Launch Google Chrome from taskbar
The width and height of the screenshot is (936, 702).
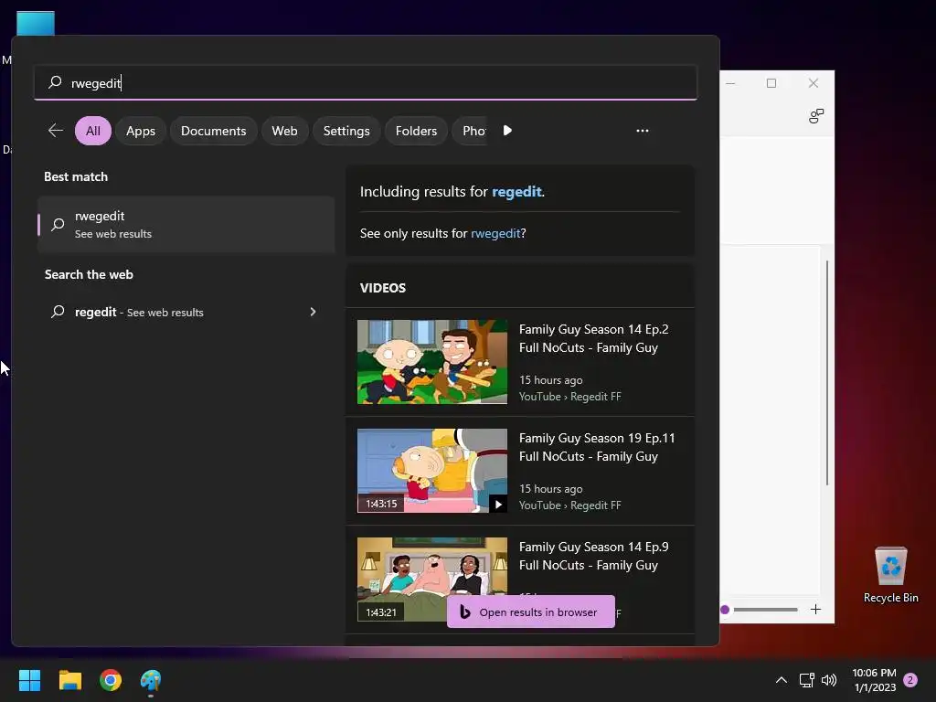tap(111, 680)
